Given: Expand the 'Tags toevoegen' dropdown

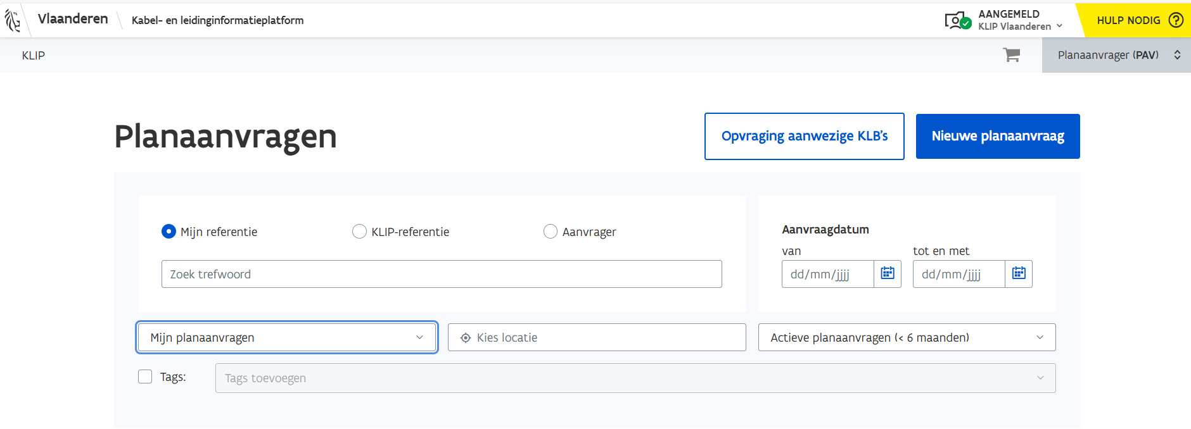Looking at the screenshot, I should pos(635,378).
